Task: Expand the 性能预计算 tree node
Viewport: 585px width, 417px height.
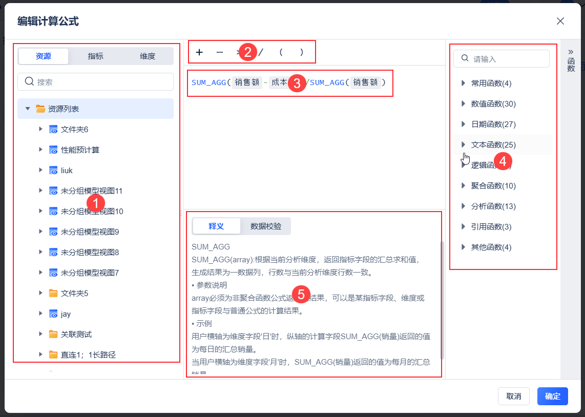Action: click(x=40, y=150)
